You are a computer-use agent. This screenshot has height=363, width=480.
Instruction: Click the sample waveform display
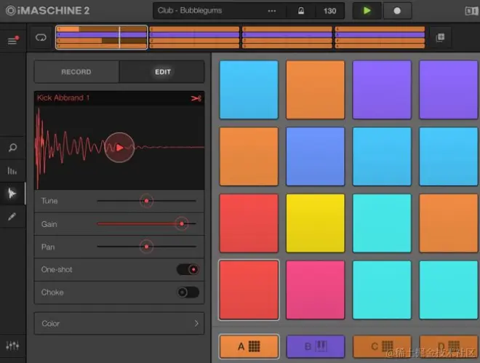[x=119, y=148]
